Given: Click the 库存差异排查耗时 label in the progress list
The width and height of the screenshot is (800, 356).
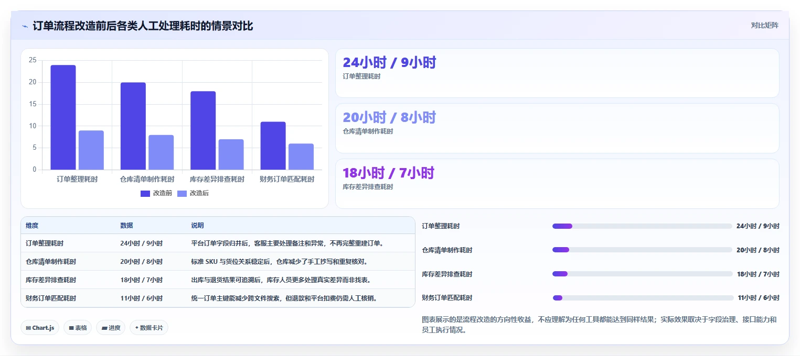Looking at the screenshot, I should pyautogui.click(x=447, y=274).
